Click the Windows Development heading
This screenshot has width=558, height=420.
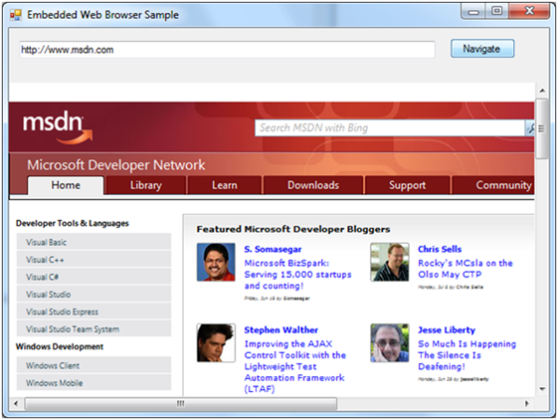[60, 346]
